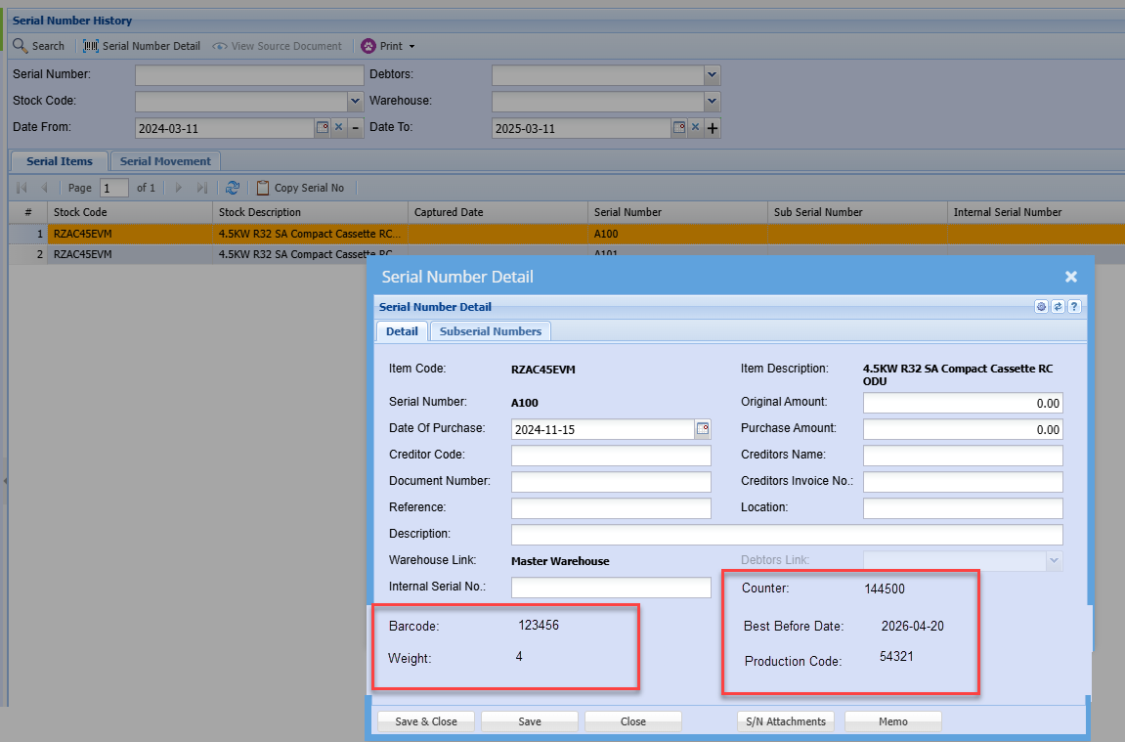The image size is (1125, 742).
Task: Click the gear settings icon in dialog header
Action: click(x=1042, y=307)
